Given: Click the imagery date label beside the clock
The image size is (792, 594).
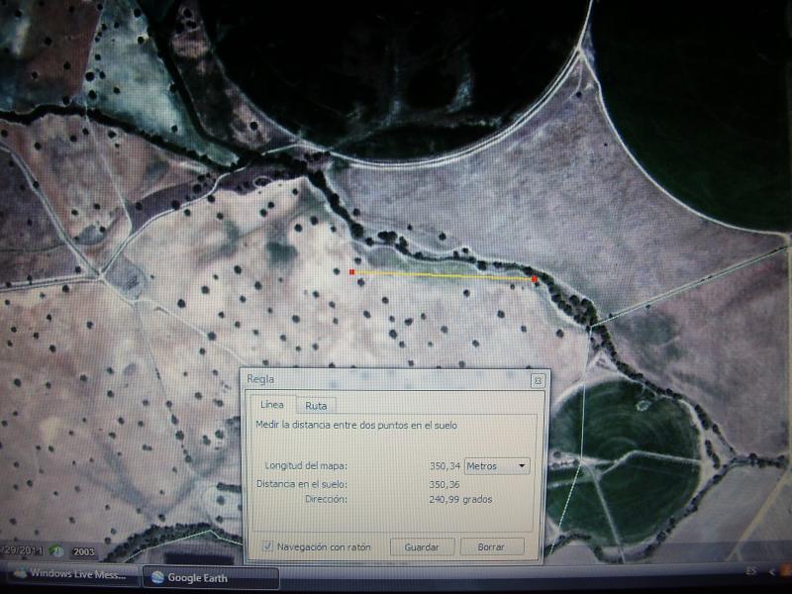Looking at the screenshot, I should tap(22, 549).
